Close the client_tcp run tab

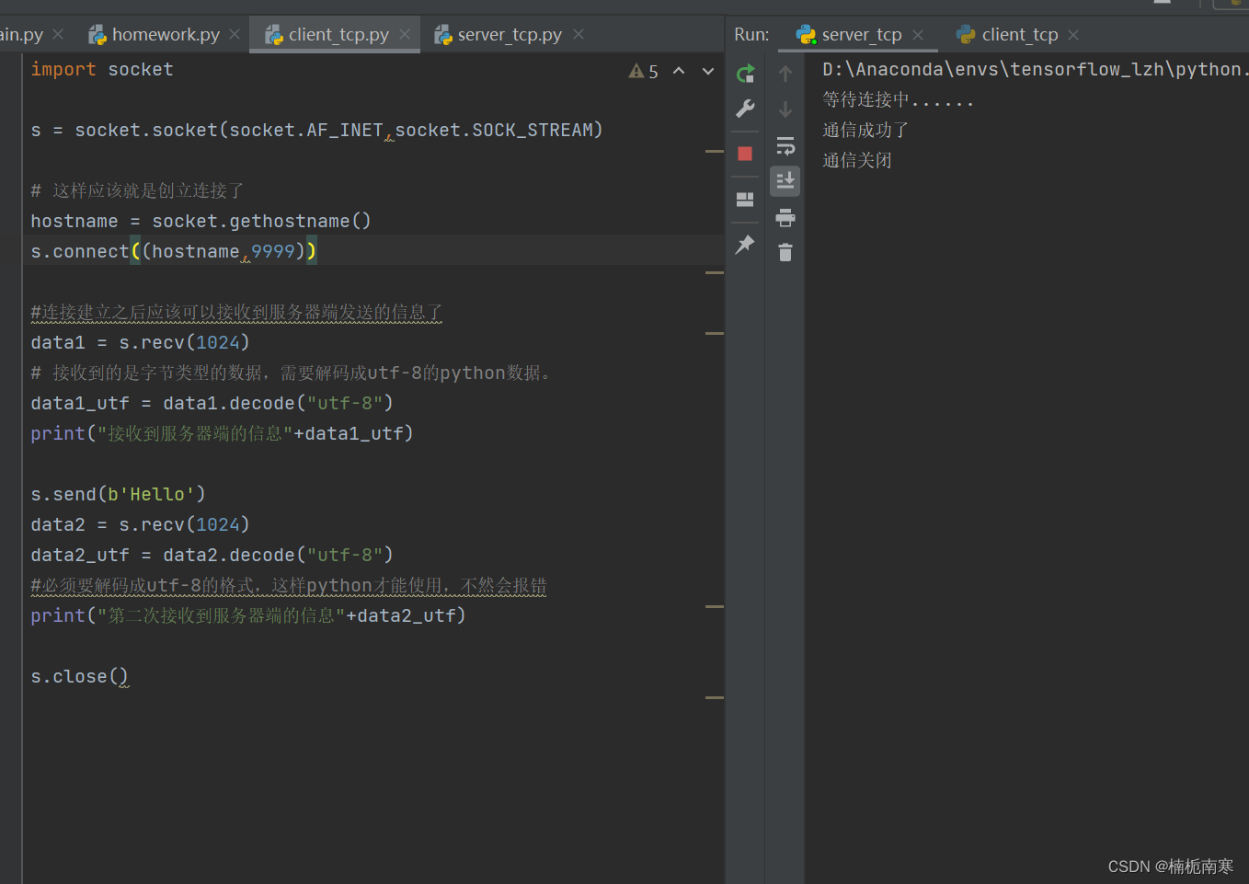(x=1073, y=35)
